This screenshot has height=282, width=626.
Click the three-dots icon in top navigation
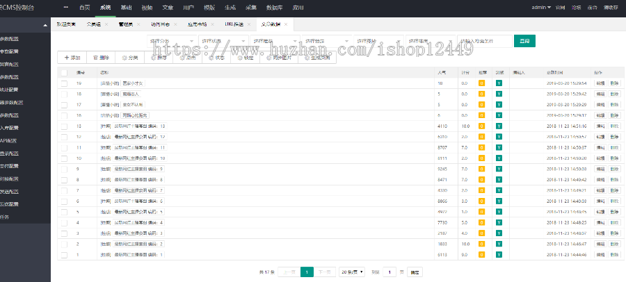(65, 8)
